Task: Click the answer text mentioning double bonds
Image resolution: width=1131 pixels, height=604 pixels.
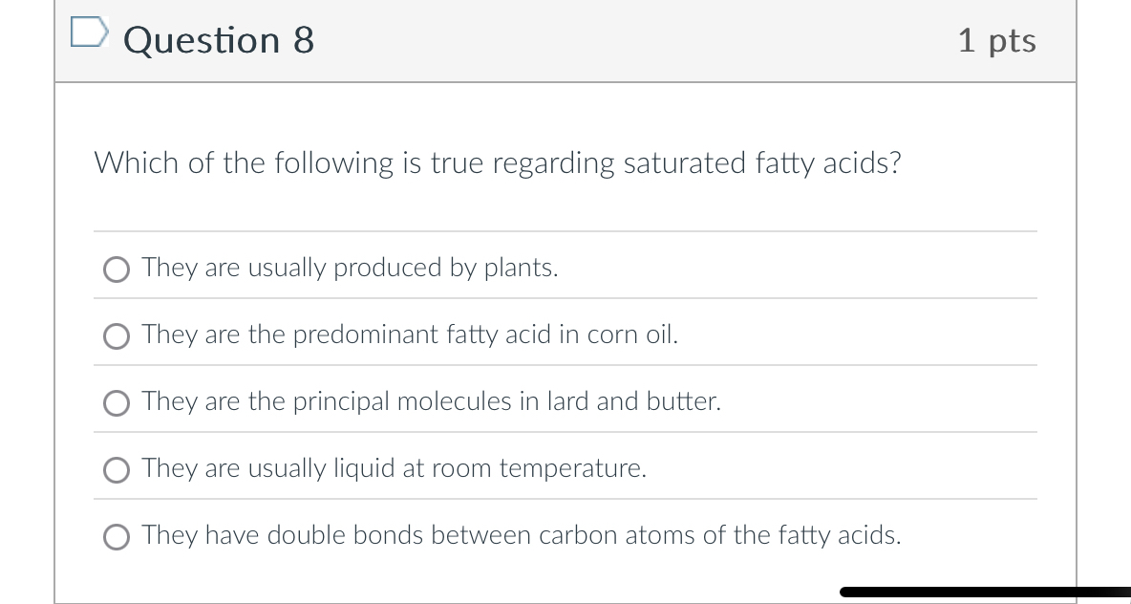Action: (521, 535)
